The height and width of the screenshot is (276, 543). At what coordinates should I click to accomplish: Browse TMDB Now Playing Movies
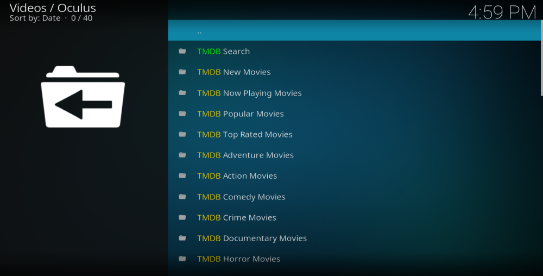coord(249,93)
